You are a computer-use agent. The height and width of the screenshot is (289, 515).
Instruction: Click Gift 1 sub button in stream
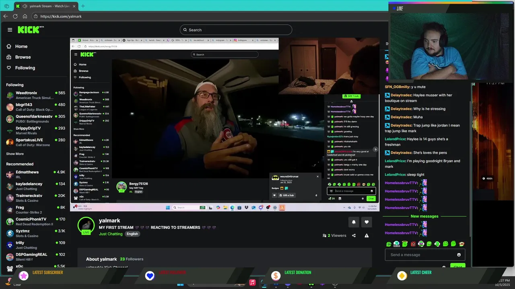point(351,96)
